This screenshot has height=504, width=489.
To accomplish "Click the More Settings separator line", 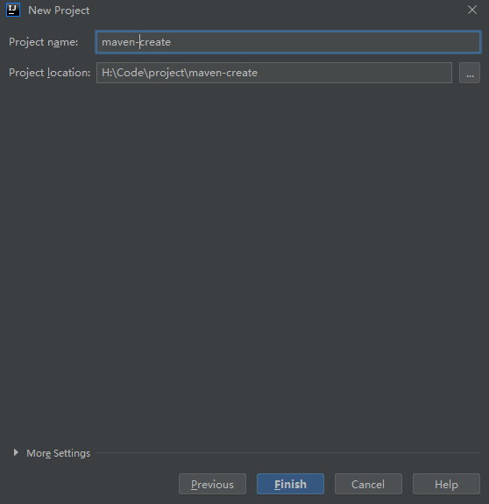I will pyautogui.click(x=287, y=452).
